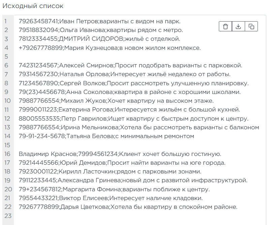Click the trash icon to clear the list
The height and width of the screenshot is (225, 269).
[x=226, y=27]
